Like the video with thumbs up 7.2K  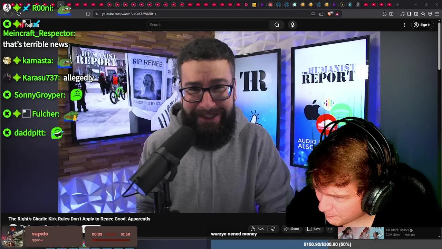[x=257, y=229]
